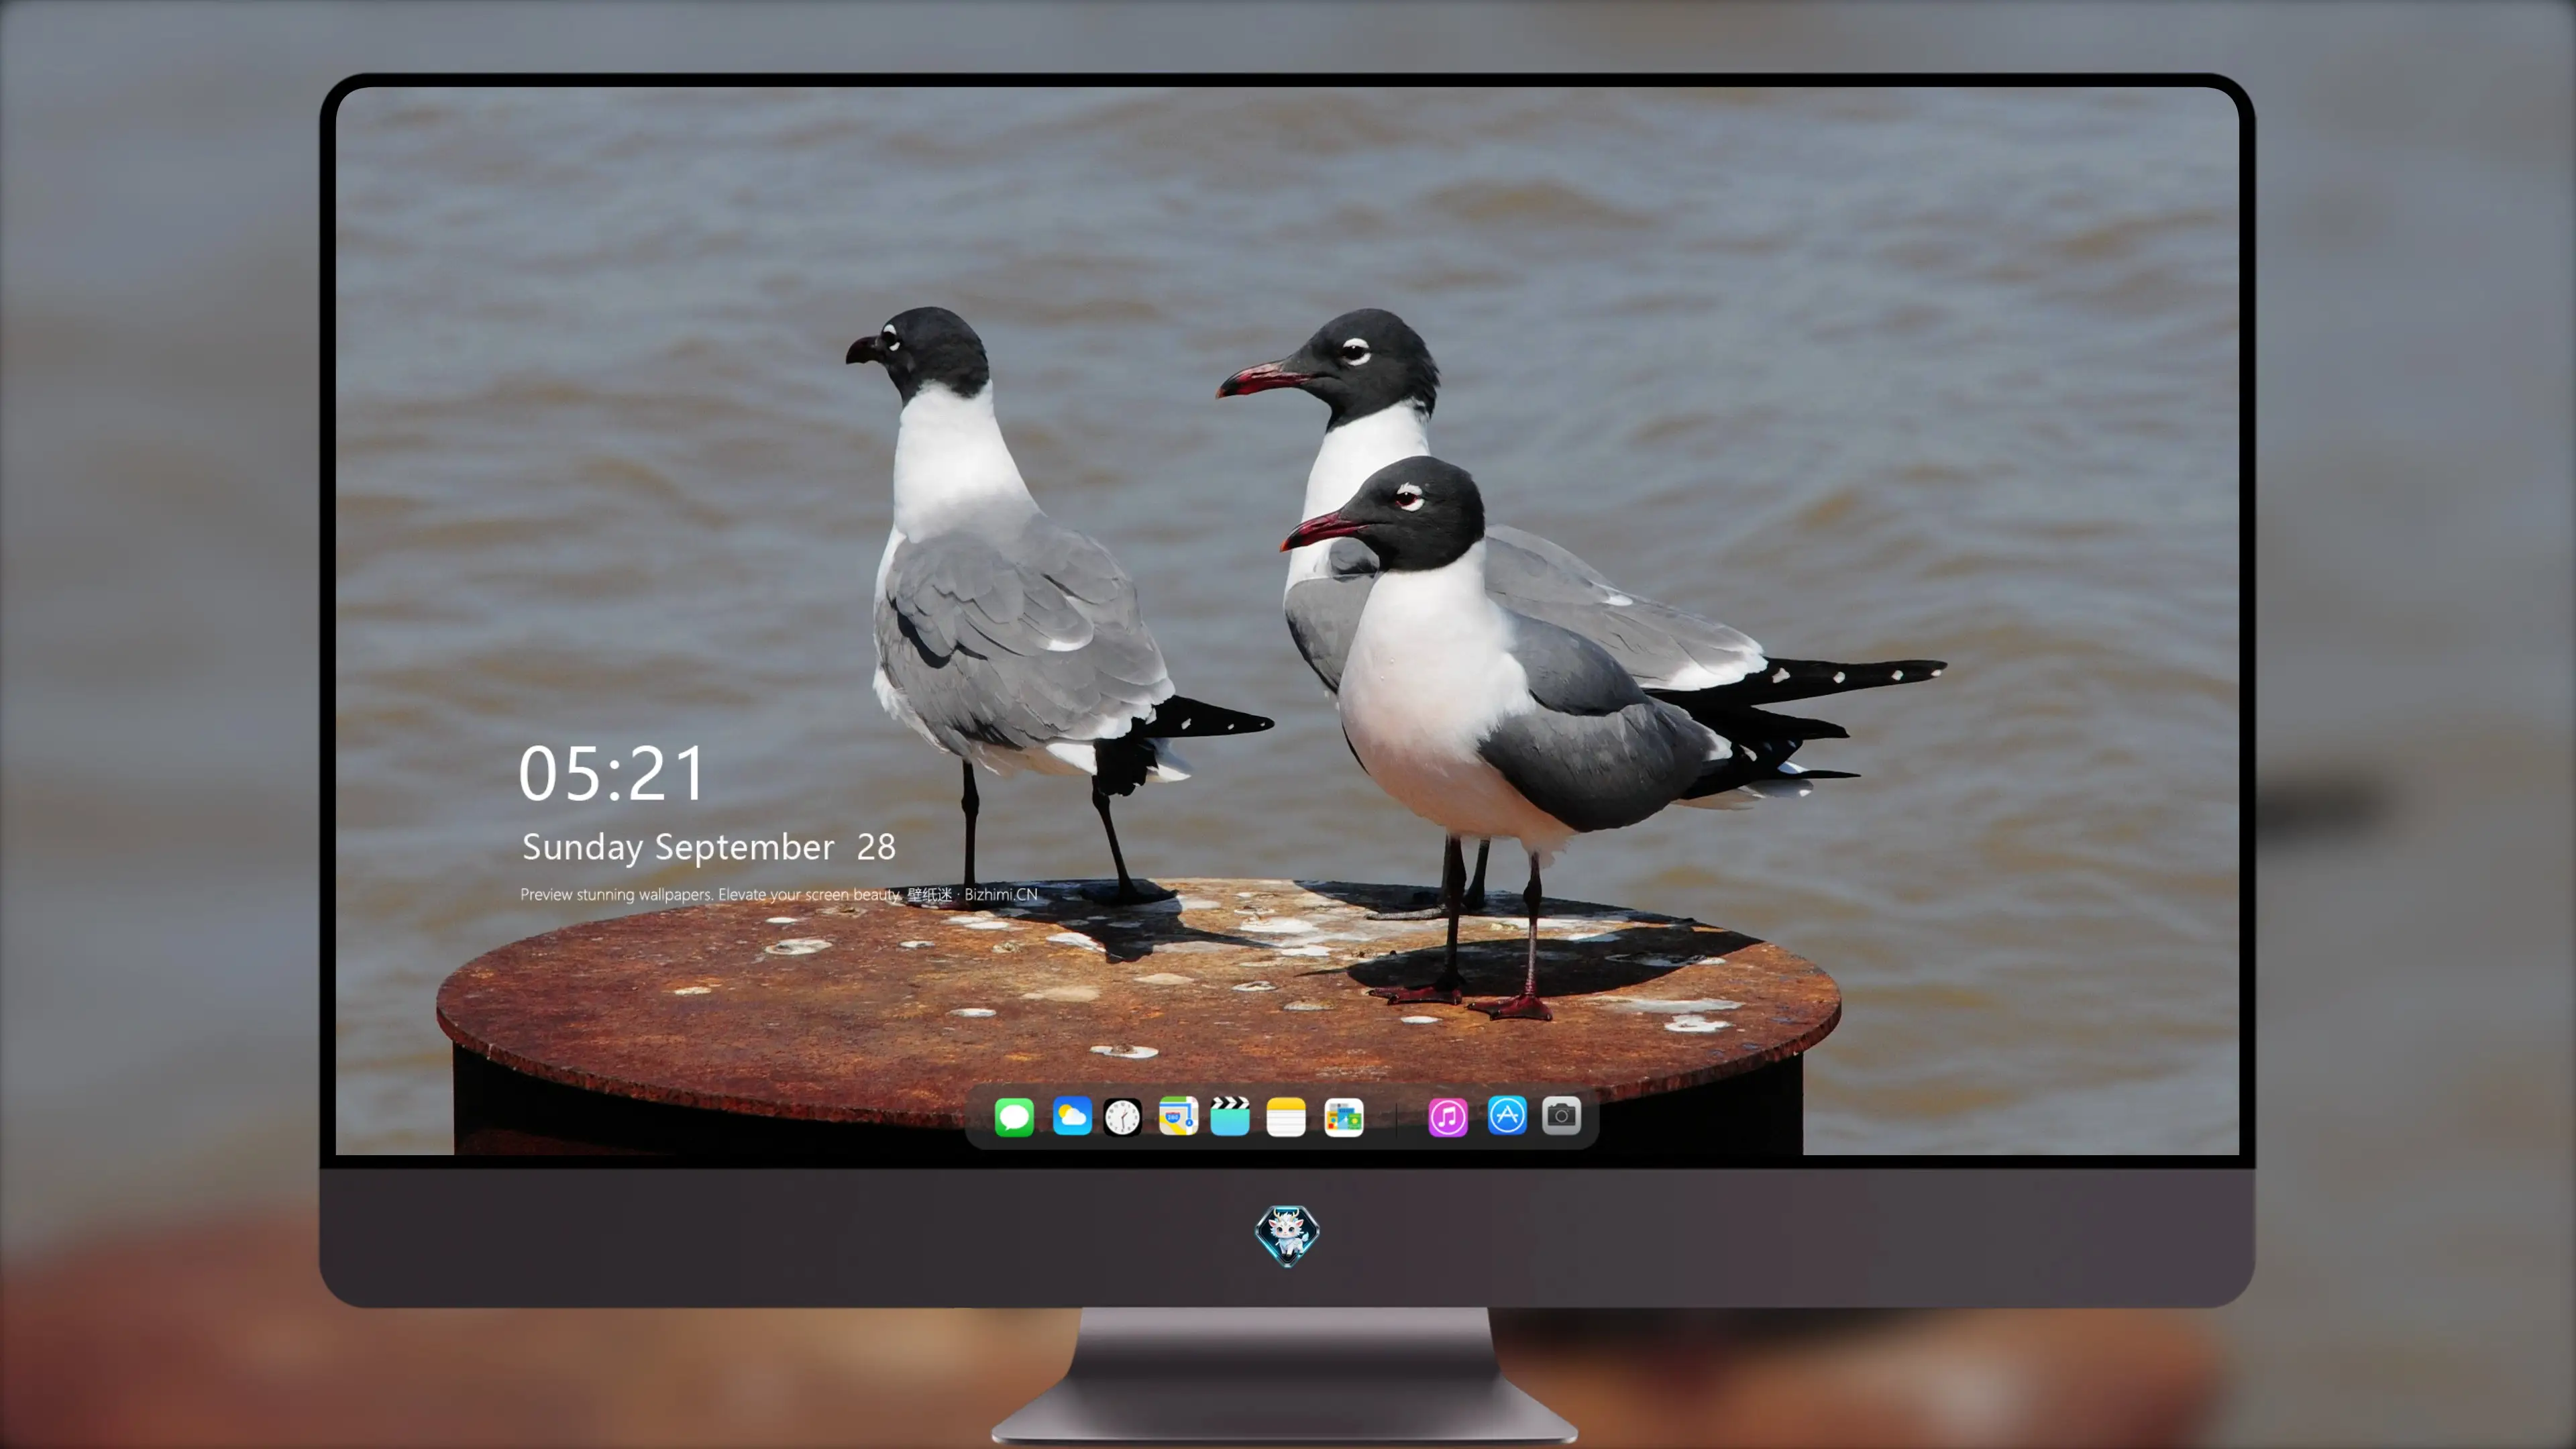Open the gray Camera app icon
The height and width of the screenshot is (1449, 2576).
pyautogui.click(x=1561, y=1115)
